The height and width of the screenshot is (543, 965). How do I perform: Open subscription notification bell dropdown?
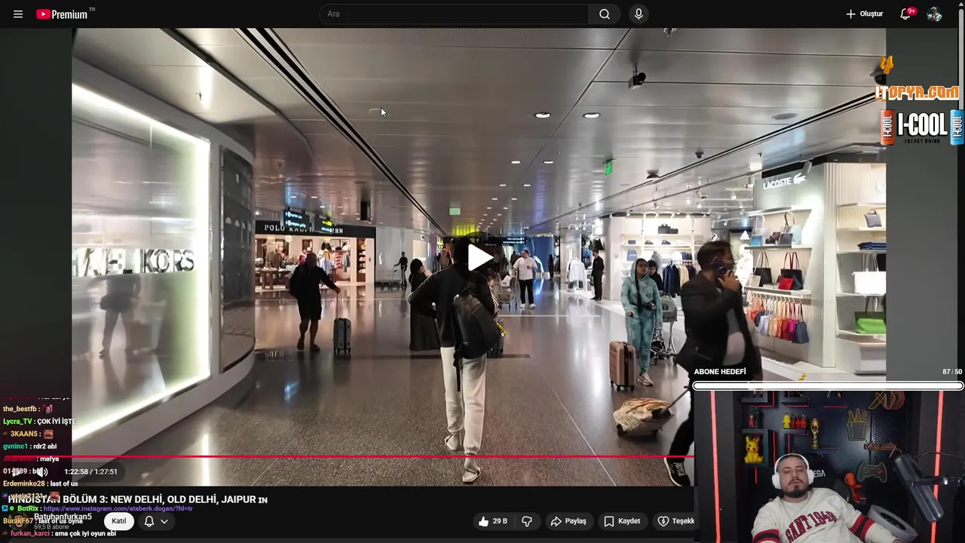point(156,521)
